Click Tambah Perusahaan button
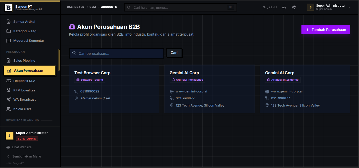The width and height of the screenshot is (359, 168). pos(326,30)
